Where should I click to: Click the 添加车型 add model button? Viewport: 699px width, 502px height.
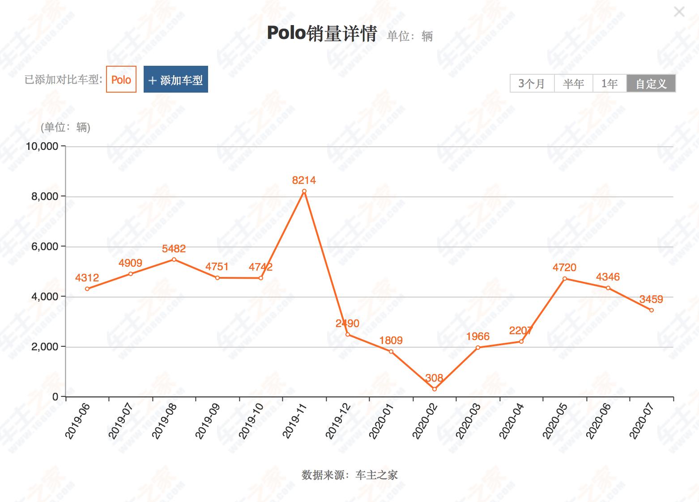175,80
